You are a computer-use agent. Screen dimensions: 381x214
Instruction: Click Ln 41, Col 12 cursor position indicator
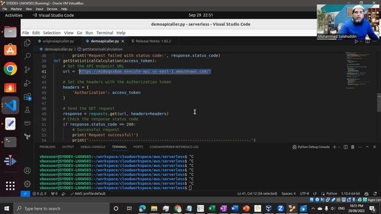pyautogui.click(x=257, y=194)
